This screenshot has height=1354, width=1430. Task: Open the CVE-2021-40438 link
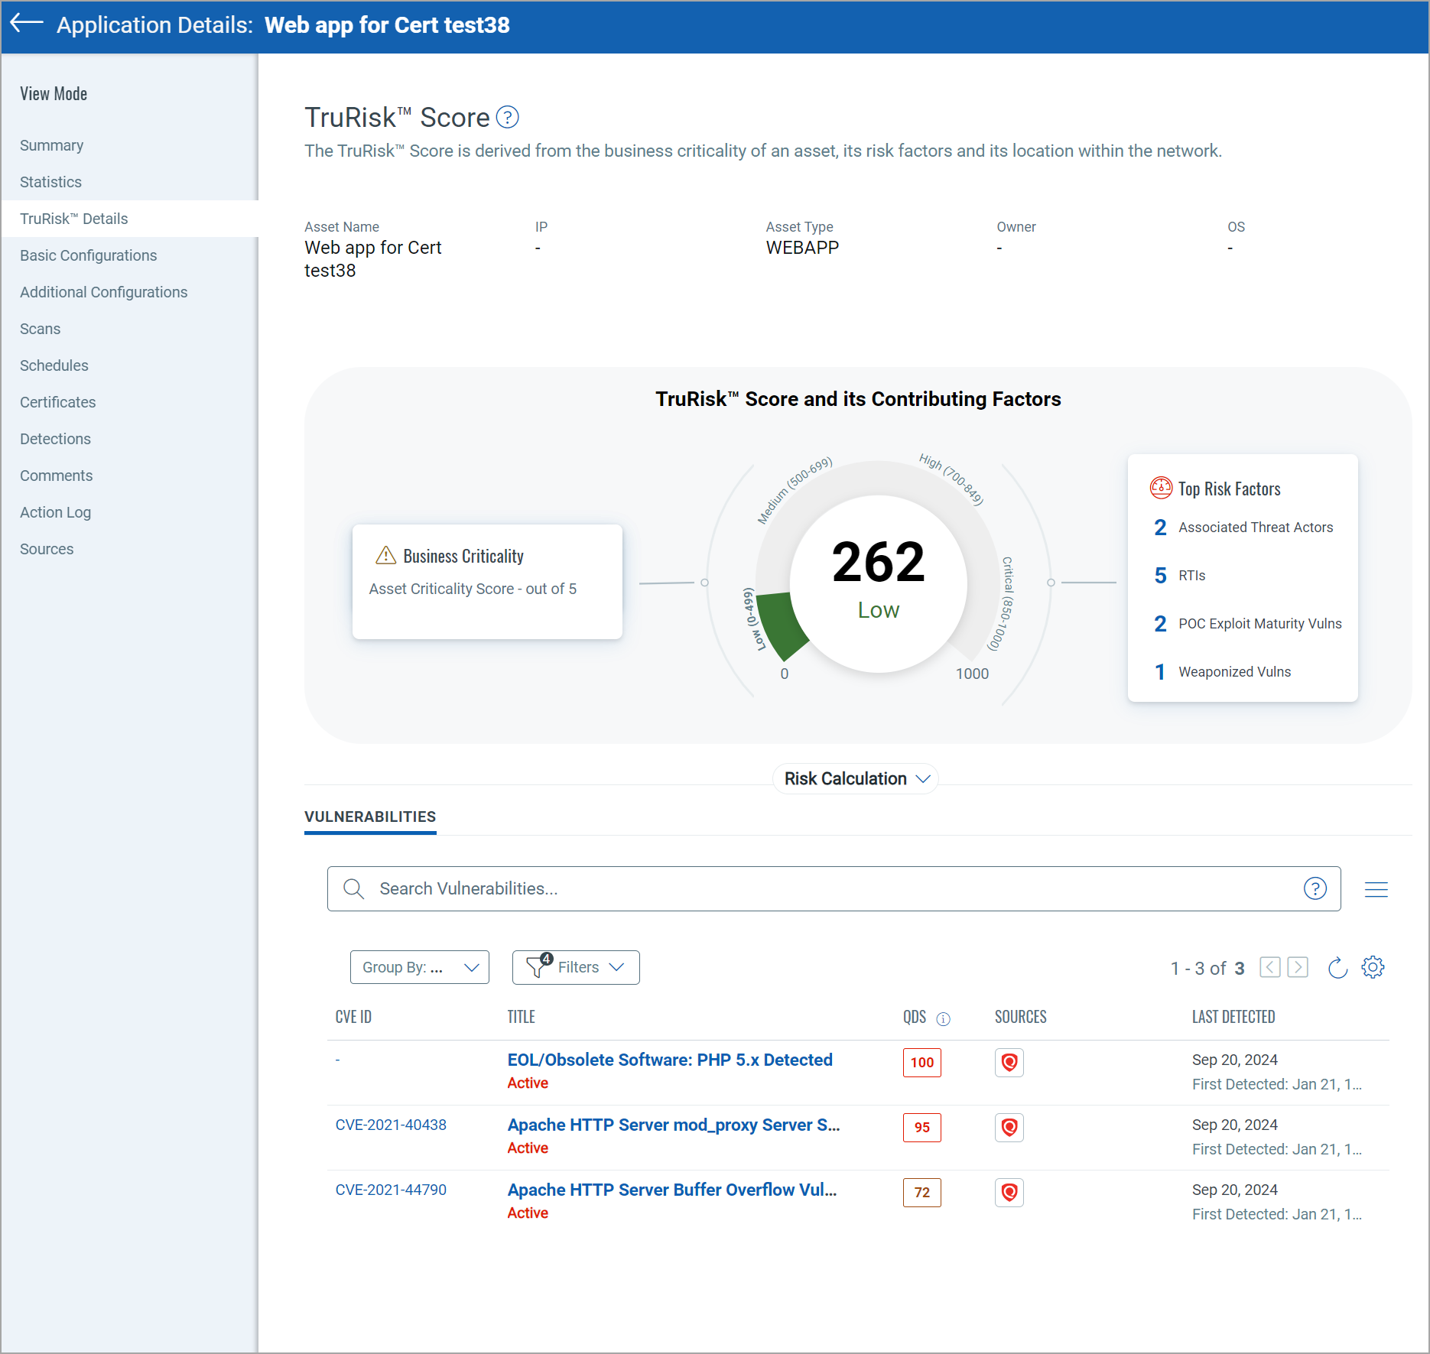391,1124
